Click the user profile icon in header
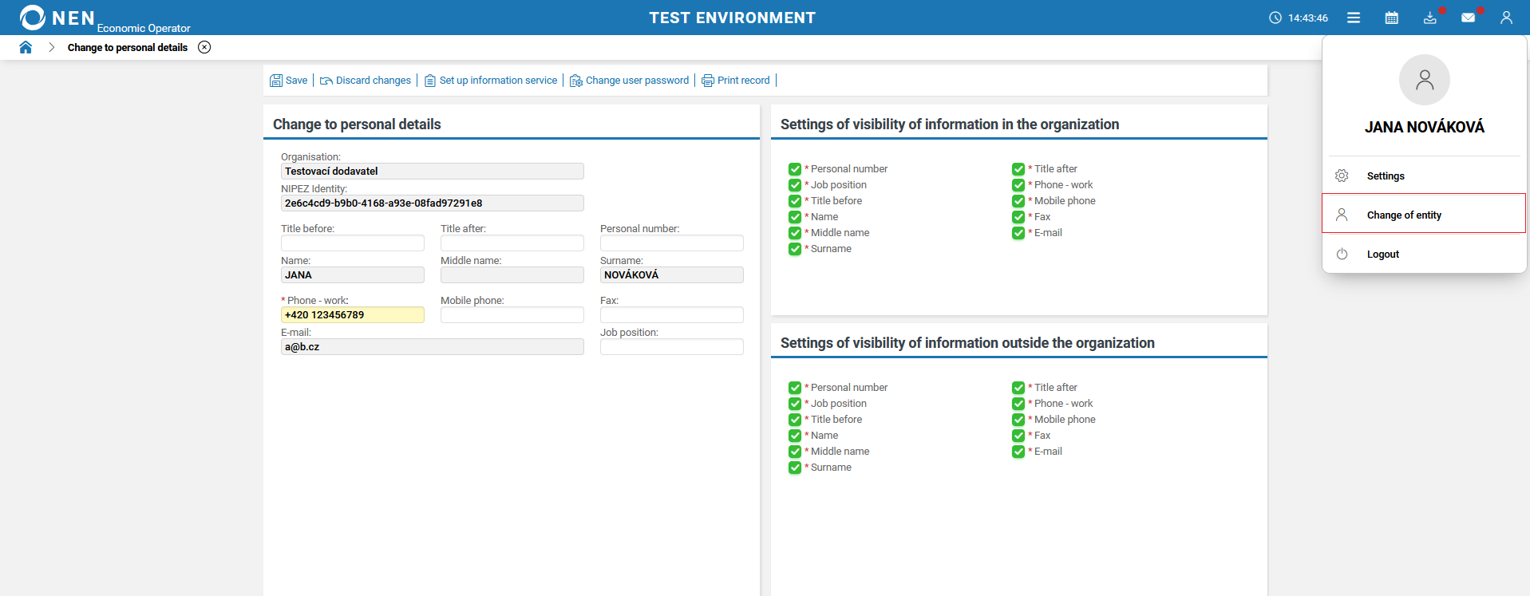This screenshot has width=1530, height=596. 1506,18
